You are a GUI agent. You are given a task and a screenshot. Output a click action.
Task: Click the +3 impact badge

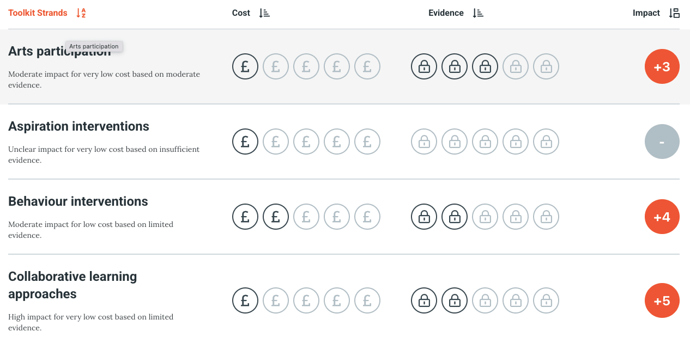[662, 66]
